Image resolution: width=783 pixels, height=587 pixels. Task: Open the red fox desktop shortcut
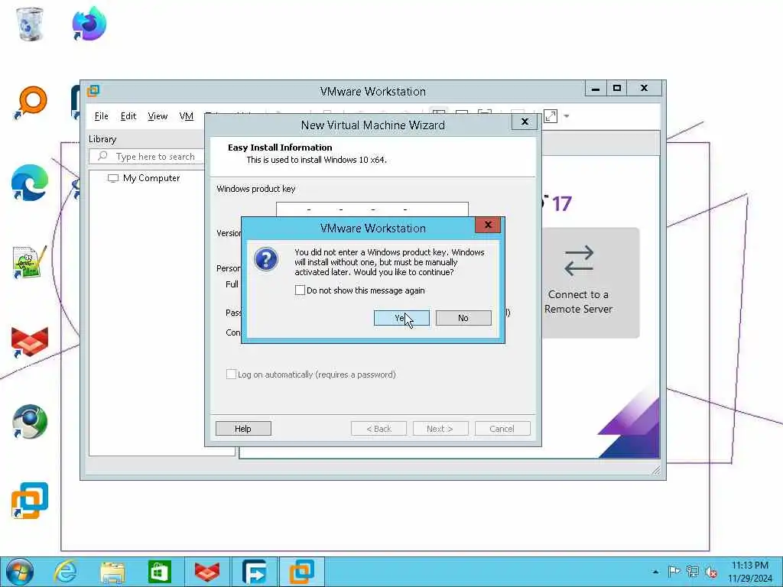(x=30, y=342)
